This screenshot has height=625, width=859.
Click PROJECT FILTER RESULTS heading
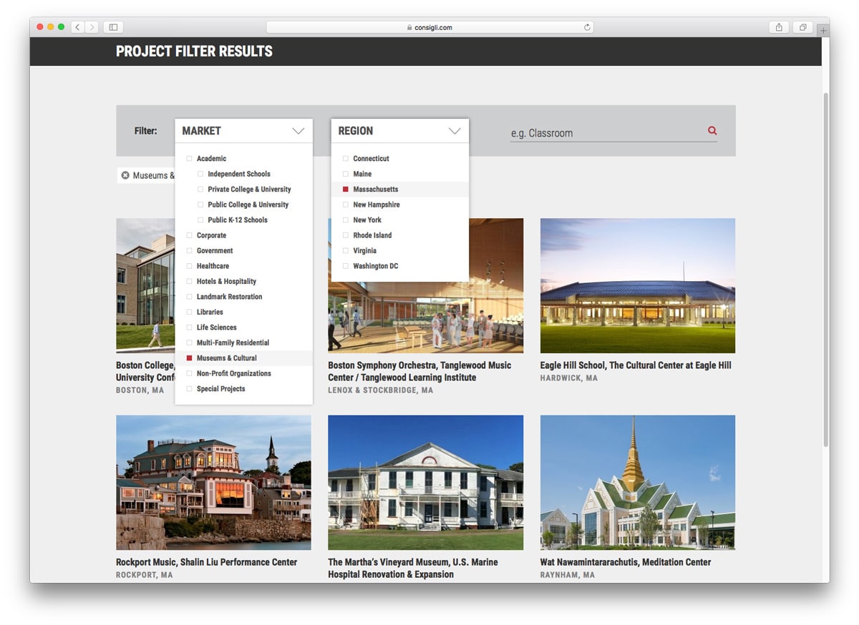pos(194,51)
